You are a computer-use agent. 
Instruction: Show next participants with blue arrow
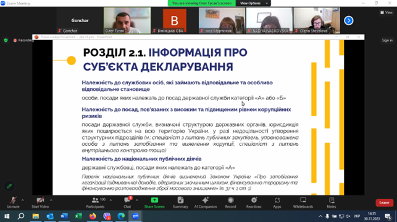(349, 20)
